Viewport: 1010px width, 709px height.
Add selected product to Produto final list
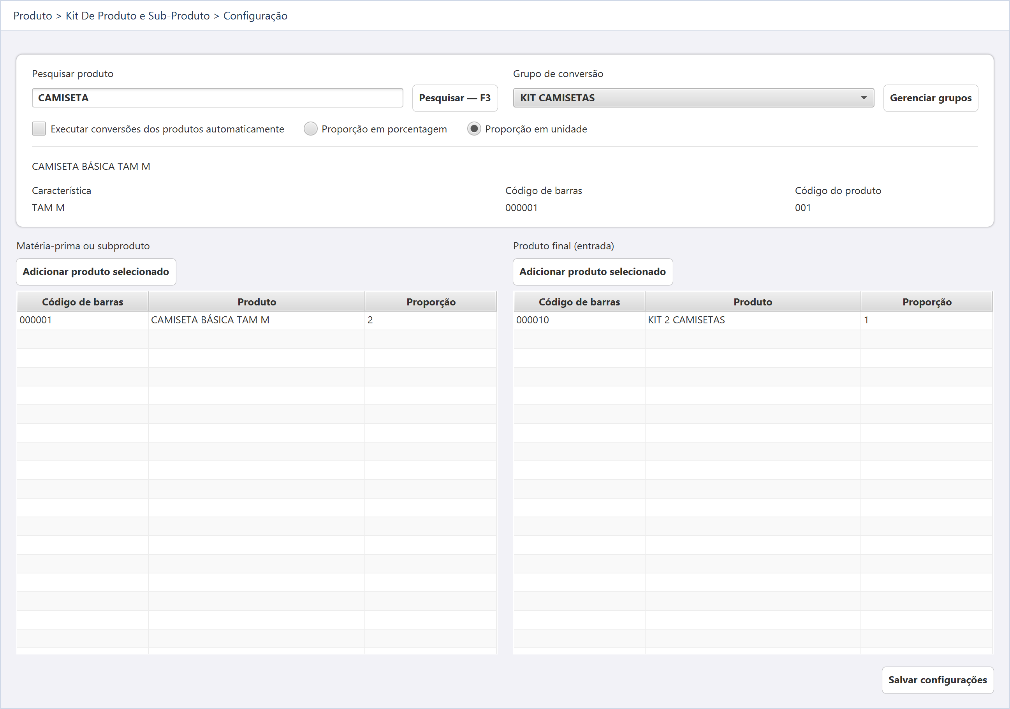pos(593,272)
